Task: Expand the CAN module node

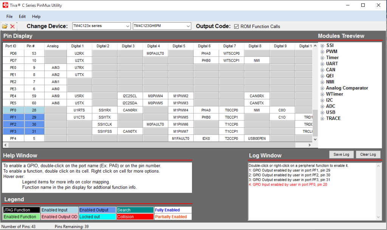Action: click(x=322, y=70)
